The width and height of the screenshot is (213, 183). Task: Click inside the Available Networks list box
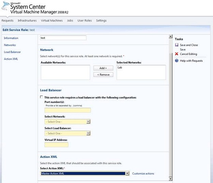point(65,72)
